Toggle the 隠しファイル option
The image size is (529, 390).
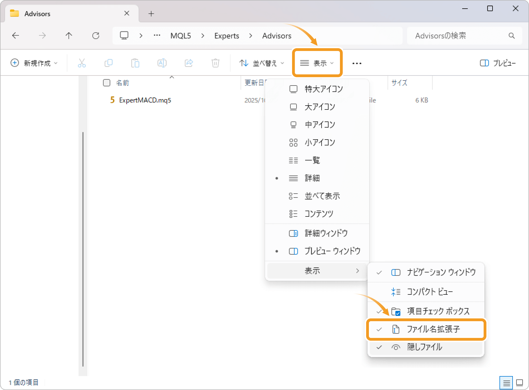(425, 347)
